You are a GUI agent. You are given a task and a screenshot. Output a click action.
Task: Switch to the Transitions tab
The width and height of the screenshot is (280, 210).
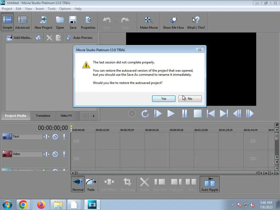point(43,116)
